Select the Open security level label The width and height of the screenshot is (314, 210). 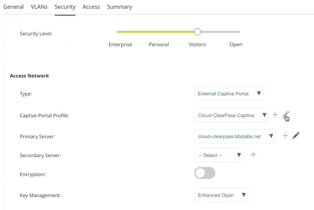coord(236,44)
